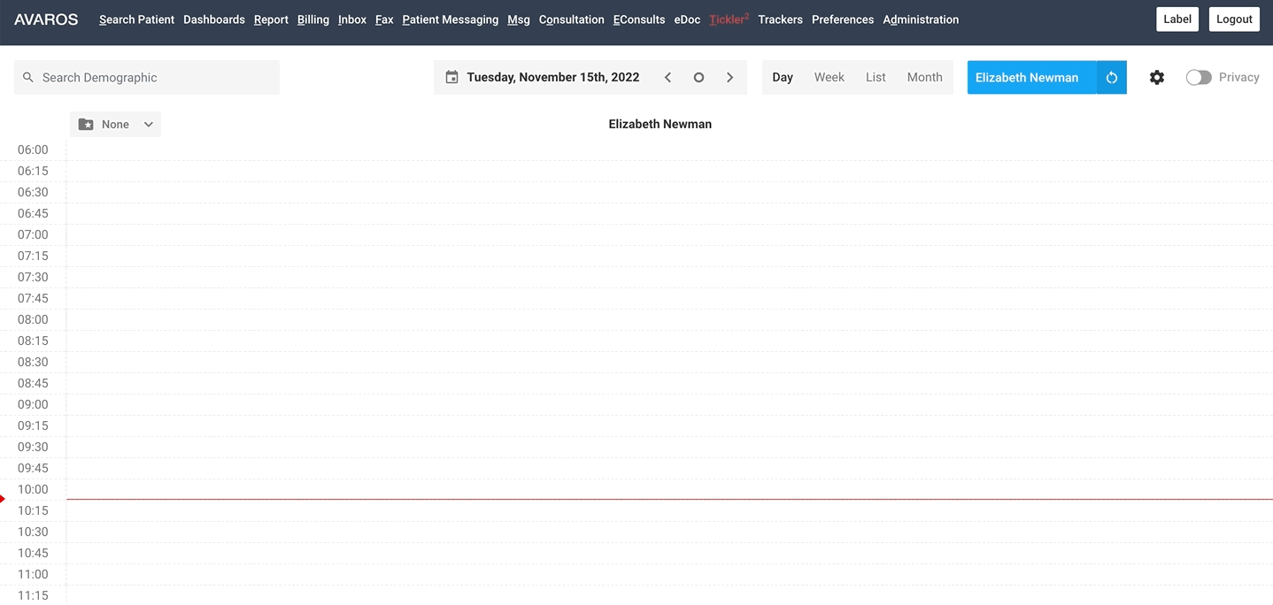Refresh the schedule with the reload icon
Image resolution: width=1273 pixels, height=605 pixels.
tap(1112, 77)
